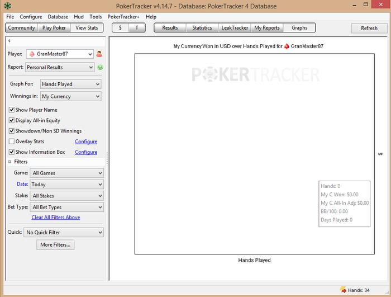The height and width of the screenshot is (297, 391).
Task: Select the Graphs tab
Action: (x=299, y=28)
